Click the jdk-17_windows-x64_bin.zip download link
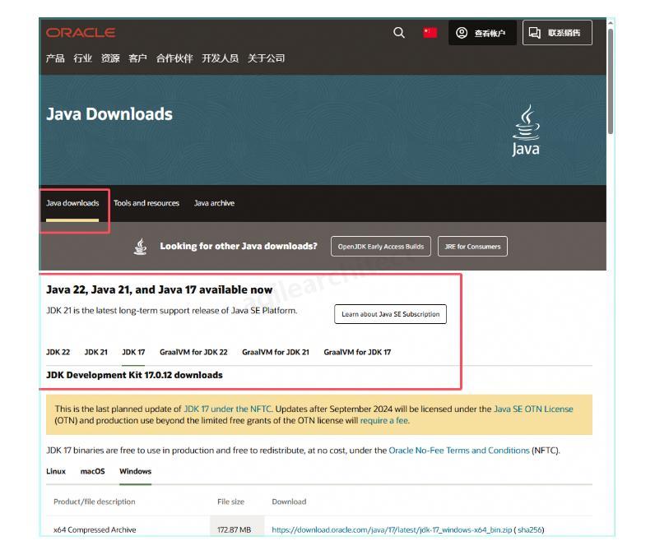The height and width of the screenshot is (555, 655). click(392, 530)
